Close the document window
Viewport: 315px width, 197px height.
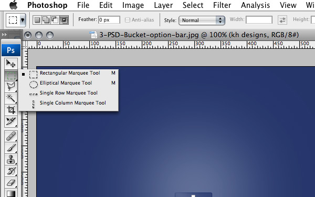point(28,35)
